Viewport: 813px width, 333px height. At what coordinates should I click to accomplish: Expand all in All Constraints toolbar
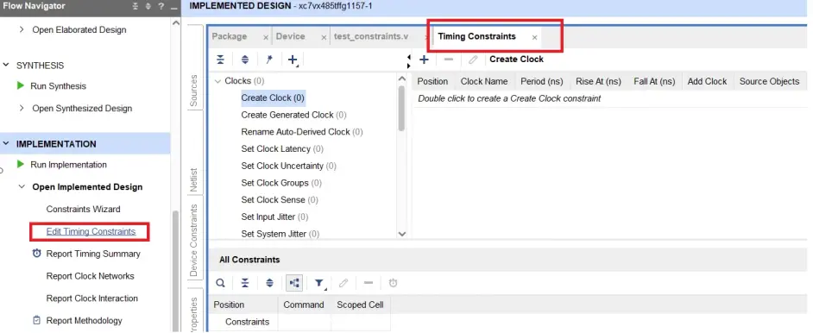(x=269, y=283)
